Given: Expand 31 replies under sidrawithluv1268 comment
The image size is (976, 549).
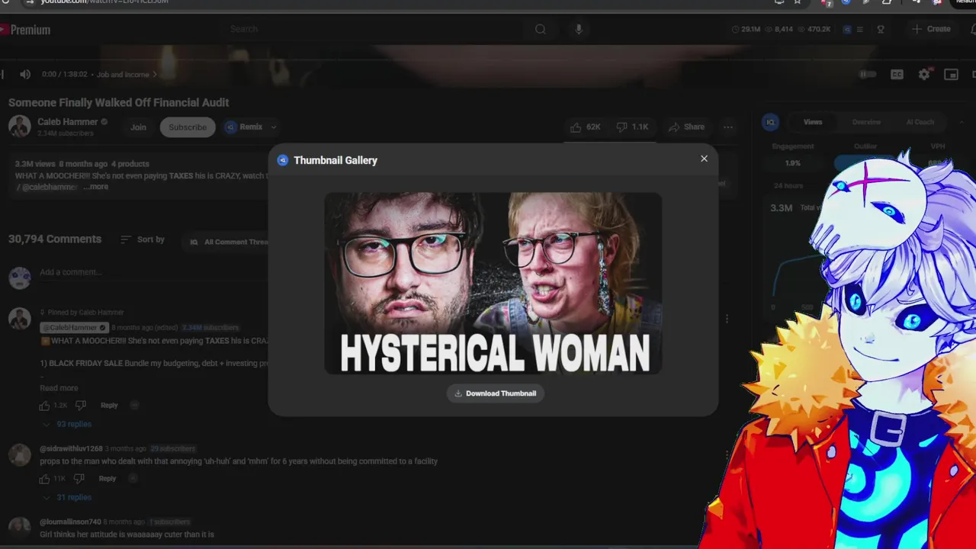Looking at the screenshot, I should [x=67, y=497].
